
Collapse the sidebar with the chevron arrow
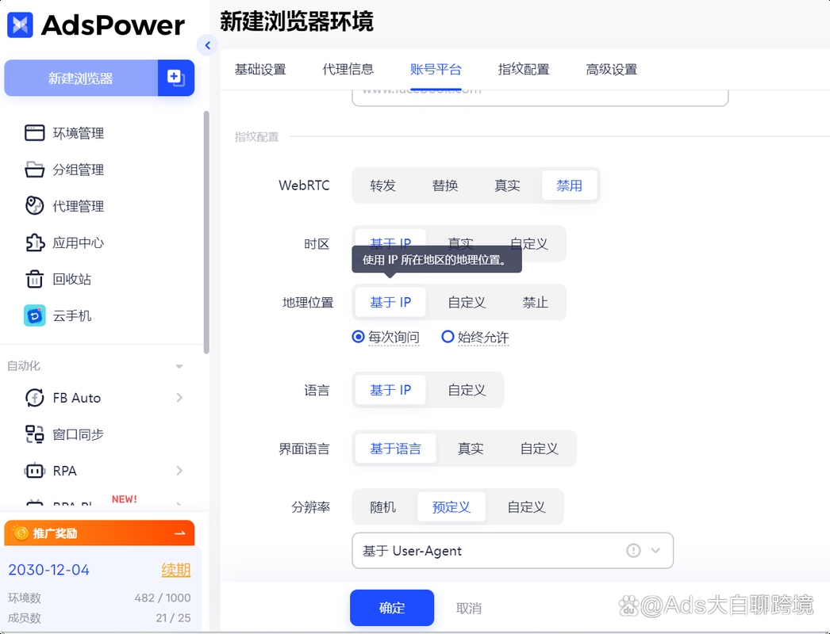pyautogui.click(x=207, y=45)
